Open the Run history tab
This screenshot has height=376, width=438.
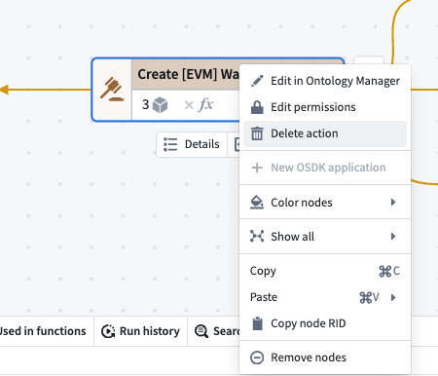coord(140,331)
